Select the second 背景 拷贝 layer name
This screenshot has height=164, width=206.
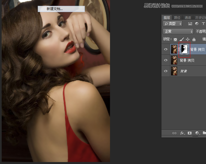187,60
